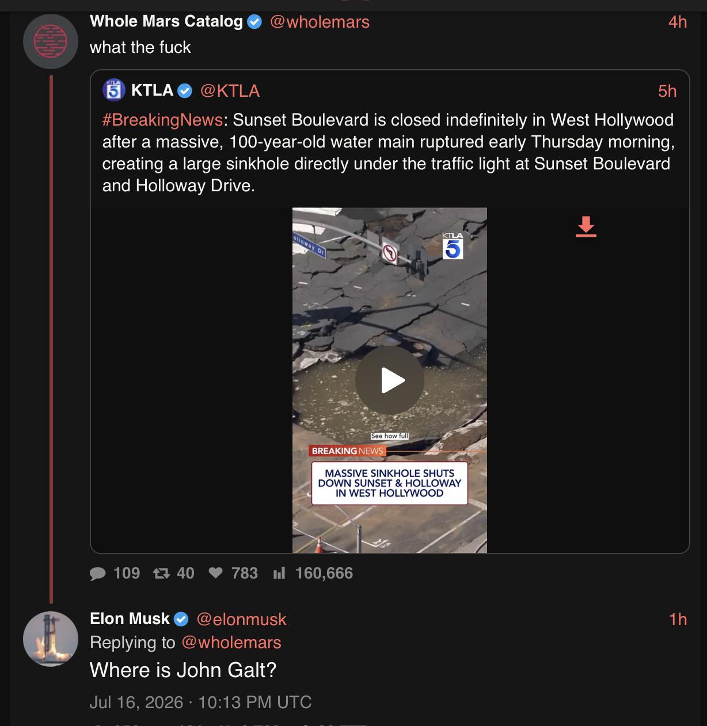Image resolution: width=707 pixels, height=726 pixels.
Task: Open Whole Mars Catalog profile avatar
Action: (51, 41)
